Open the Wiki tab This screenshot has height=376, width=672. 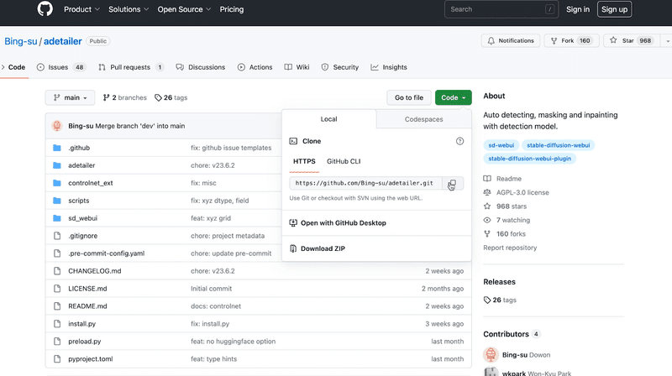297,67
